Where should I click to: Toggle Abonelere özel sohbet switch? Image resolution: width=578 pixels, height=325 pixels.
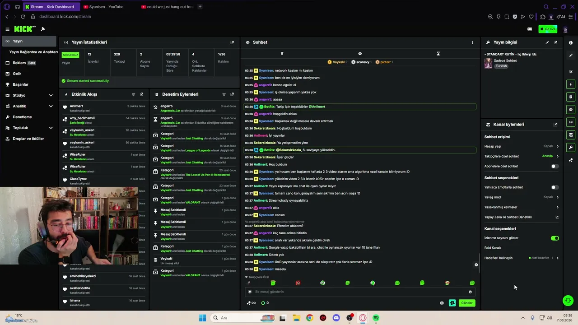point(555,167)
